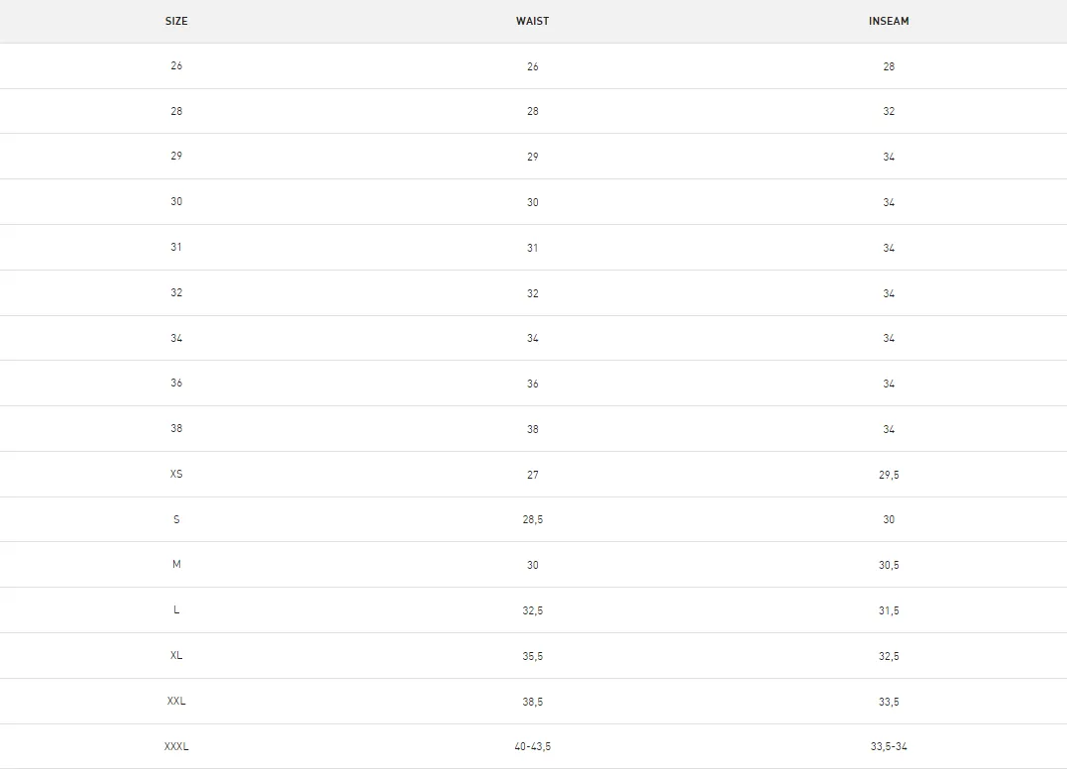The image size is (1067, 769).
Task: Select the XXL size cell
Action: [176, 701]
